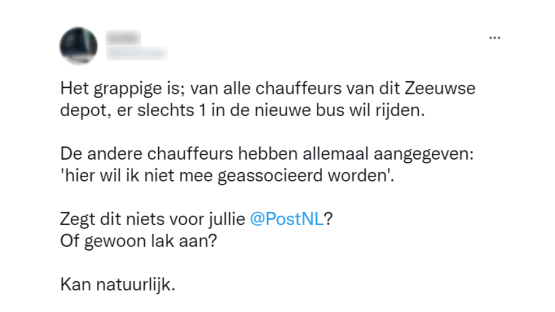This screenshot has width=555, height=312.
Task: Click the closing line 'Kan natuurlijk.'
Action: [x=118, y=284]
